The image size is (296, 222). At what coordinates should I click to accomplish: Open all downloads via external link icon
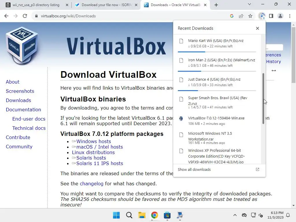click(258, 169)
